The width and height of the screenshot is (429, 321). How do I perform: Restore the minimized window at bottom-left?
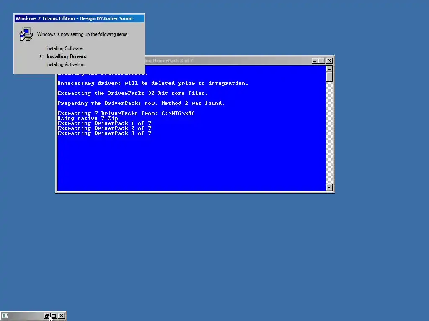(x=47, y=316)
